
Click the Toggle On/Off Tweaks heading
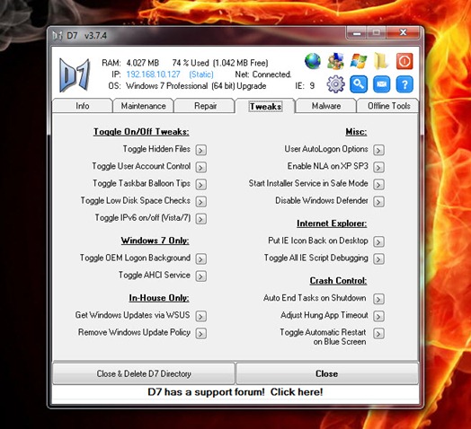point(141,132)
